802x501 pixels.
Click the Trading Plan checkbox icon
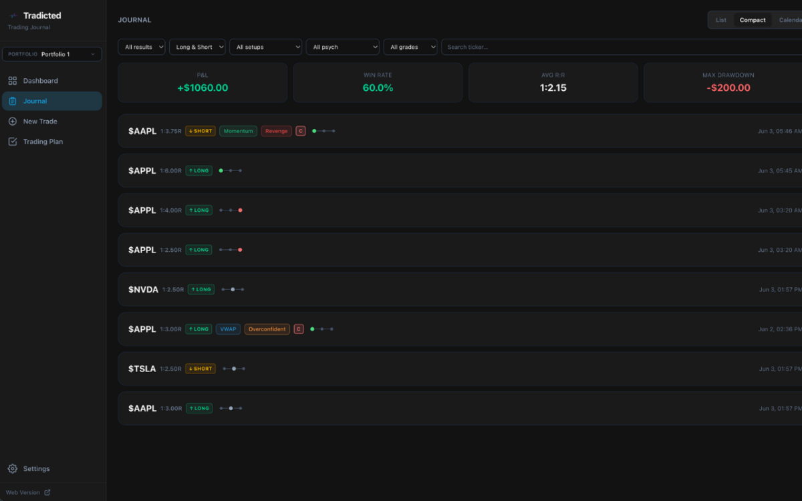click(13, 142)
